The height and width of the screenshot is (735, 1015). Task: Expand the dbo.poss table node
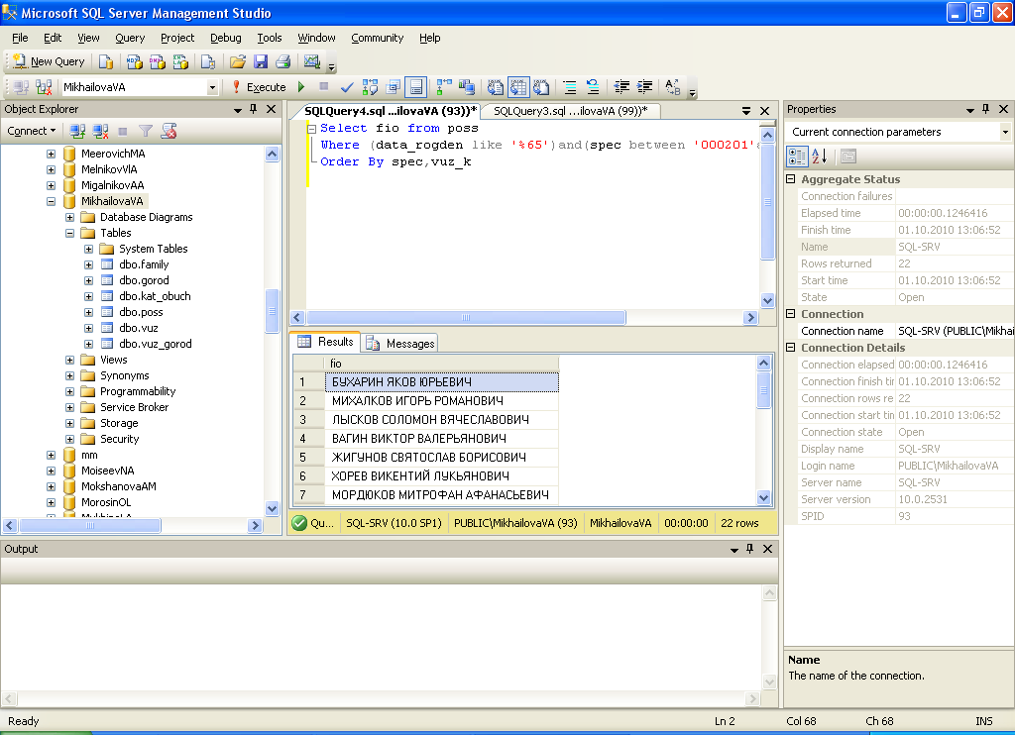(88, 312)
